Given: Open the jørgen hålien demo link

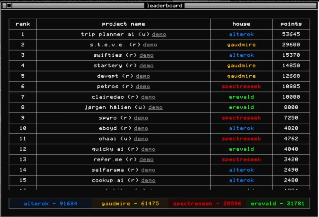Looking at the screenshot, I should click(155, 107).
